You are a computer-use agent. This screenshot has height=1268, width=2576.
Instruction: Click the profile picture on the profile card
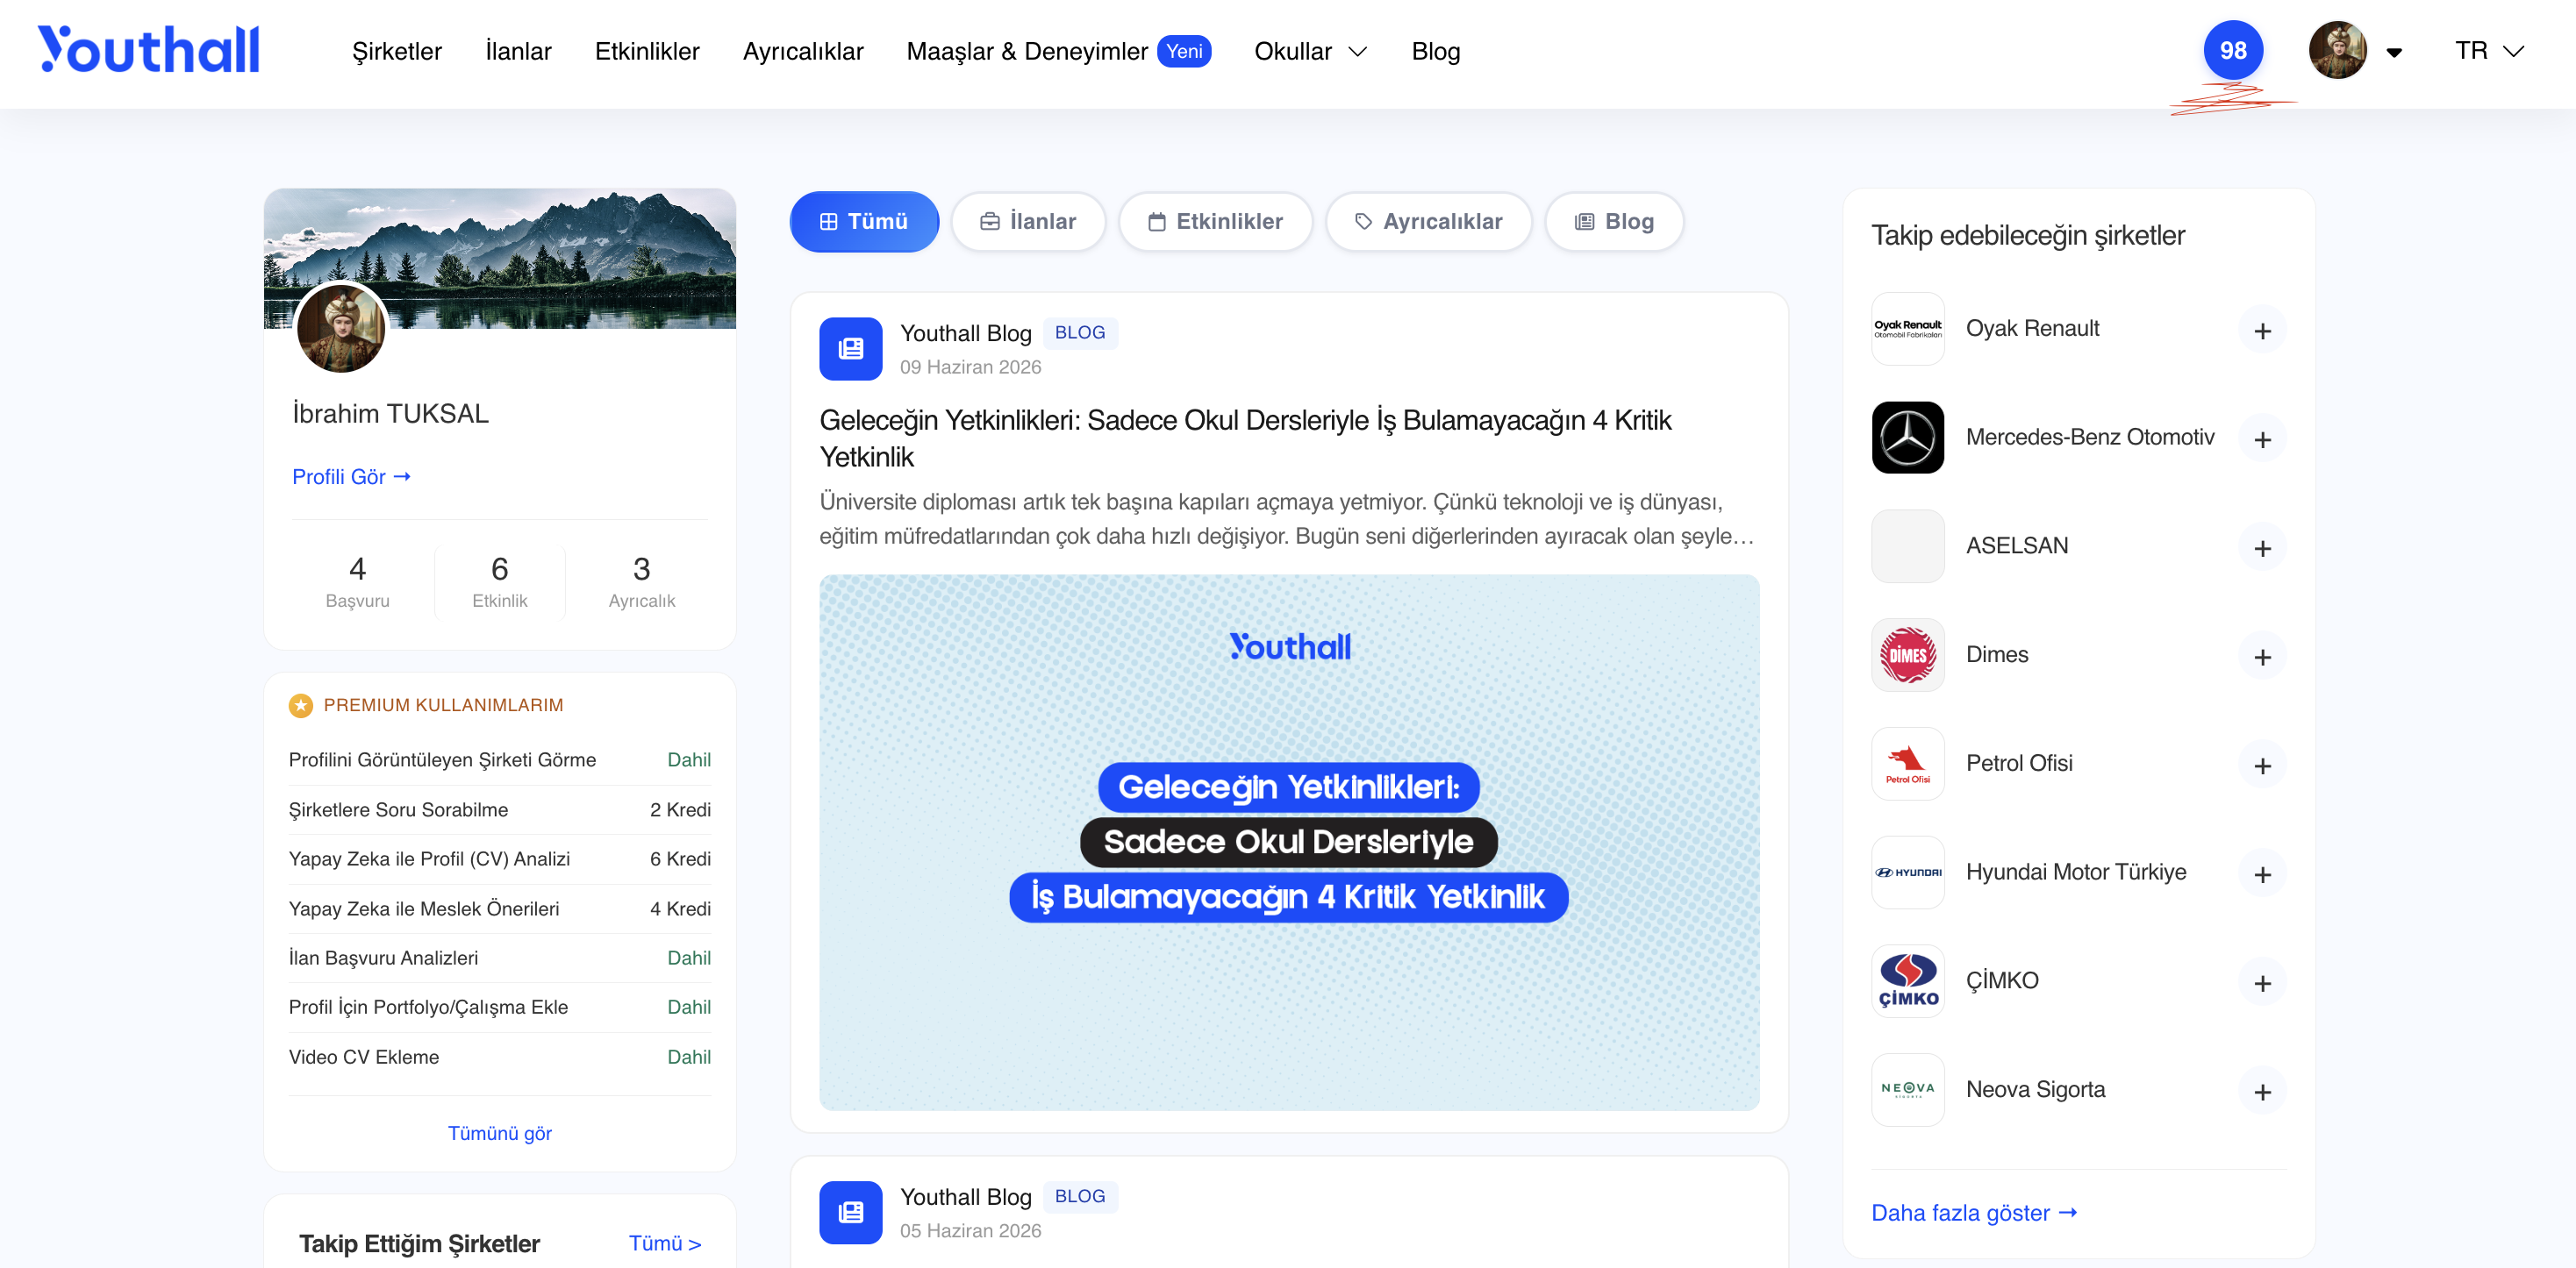click(x=341, y=329)
